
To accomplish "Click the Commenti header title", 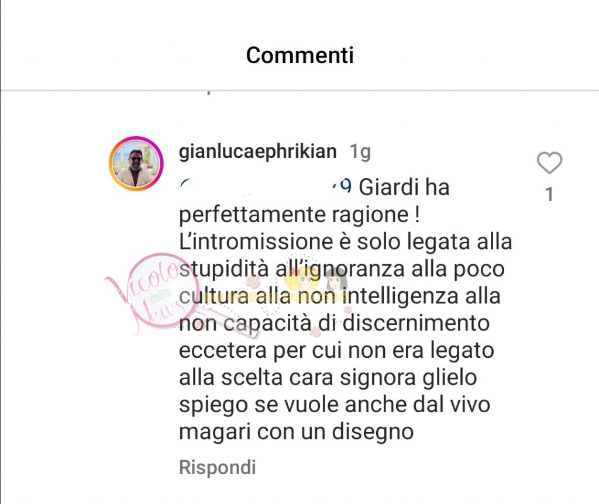I will click(300, 55).
